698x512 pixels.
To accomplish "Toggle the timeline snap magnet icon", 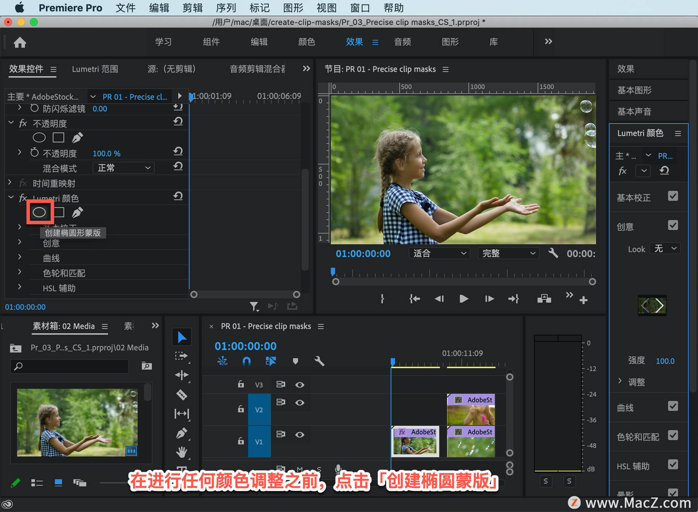I will tap(246, 361).
